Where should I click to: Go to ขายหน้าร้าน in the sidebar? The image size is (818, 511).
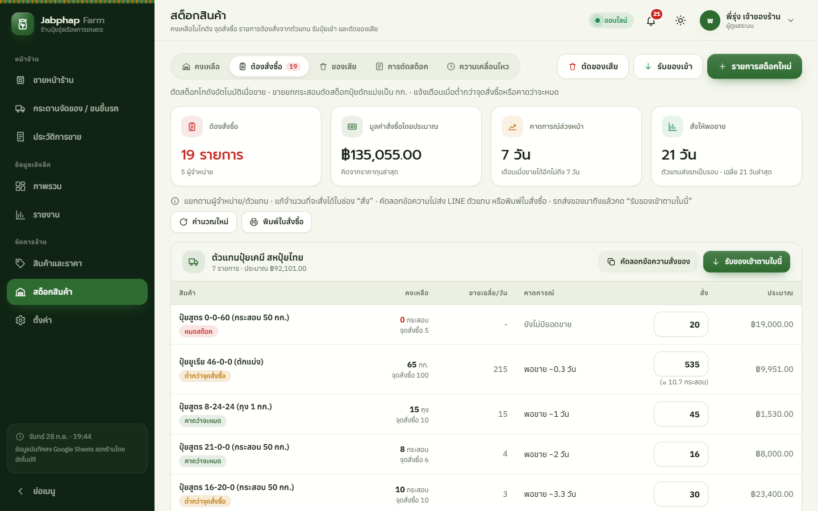pos(77,80)
